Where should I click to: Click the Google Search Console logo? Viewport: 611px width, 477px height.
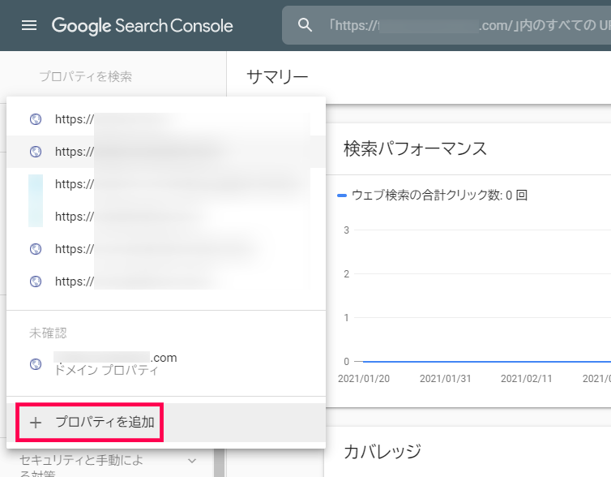143,26
